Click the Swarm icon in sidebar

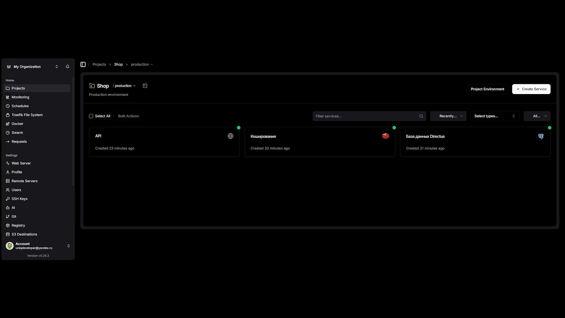pos(8,132)
